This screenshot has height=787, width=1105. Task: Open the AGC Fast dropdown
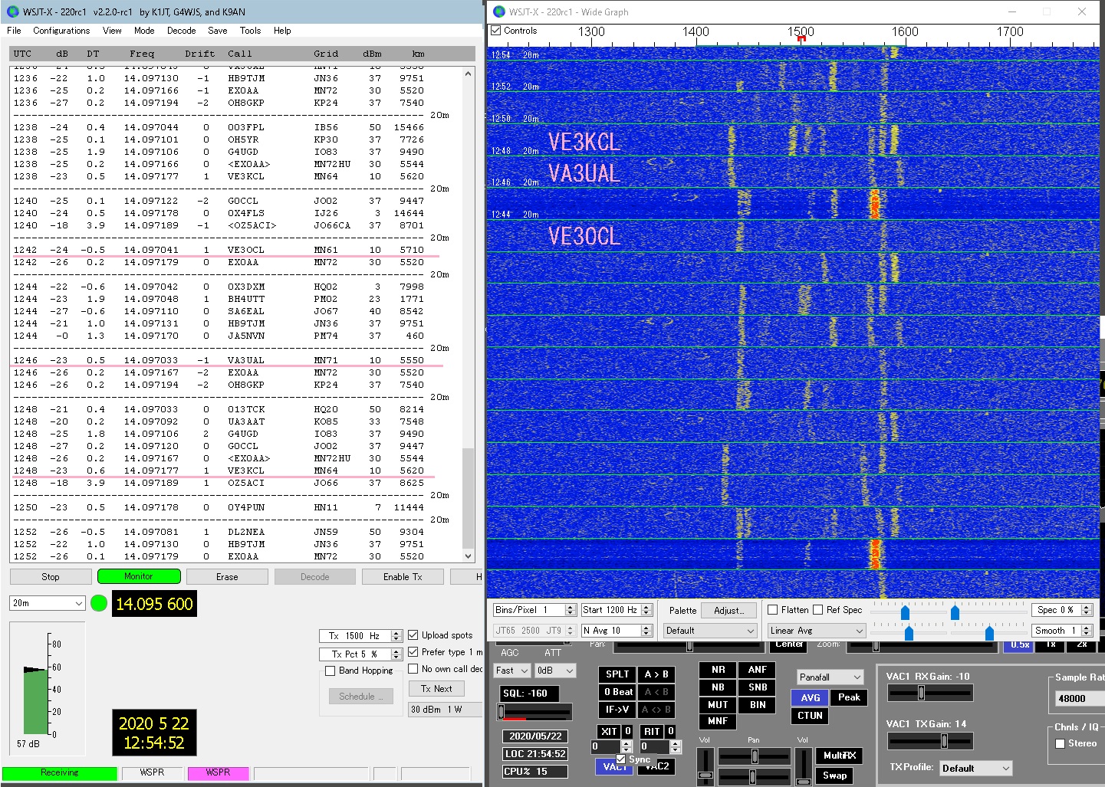[x=513, y=671]
